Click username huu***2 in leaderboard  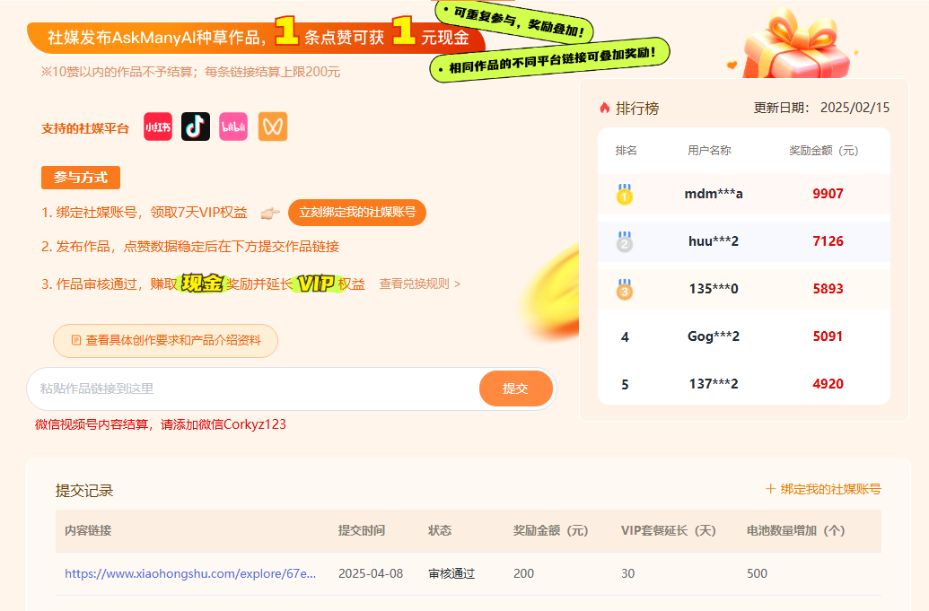click(x=714, y=241)
